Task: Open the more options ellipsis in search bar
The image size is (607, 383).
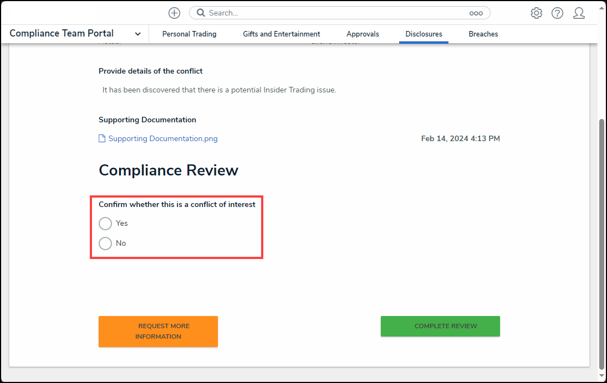Action: click(476, 12)
